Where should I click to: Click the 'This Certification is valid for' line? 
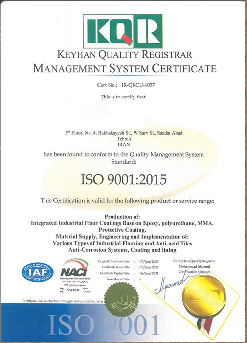(x=127, y=201)
